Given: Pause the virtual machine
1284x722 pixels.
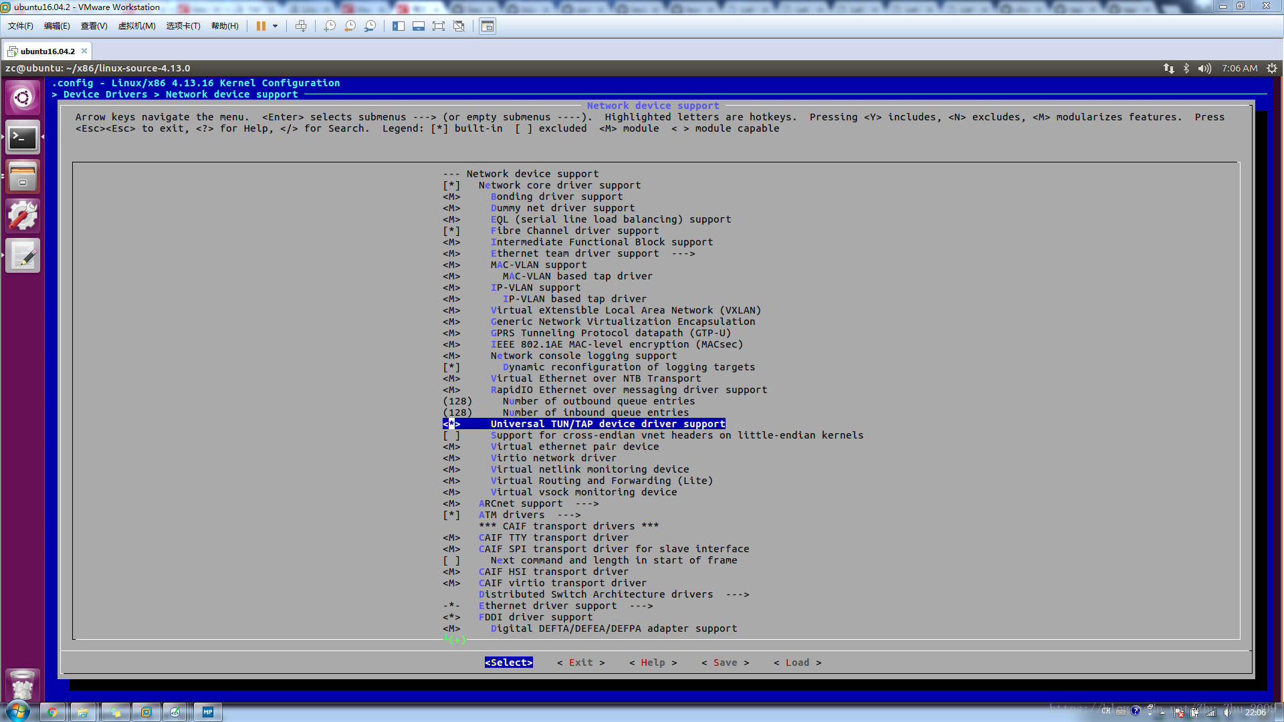Looking at the screenshot, I should [261, 26].
